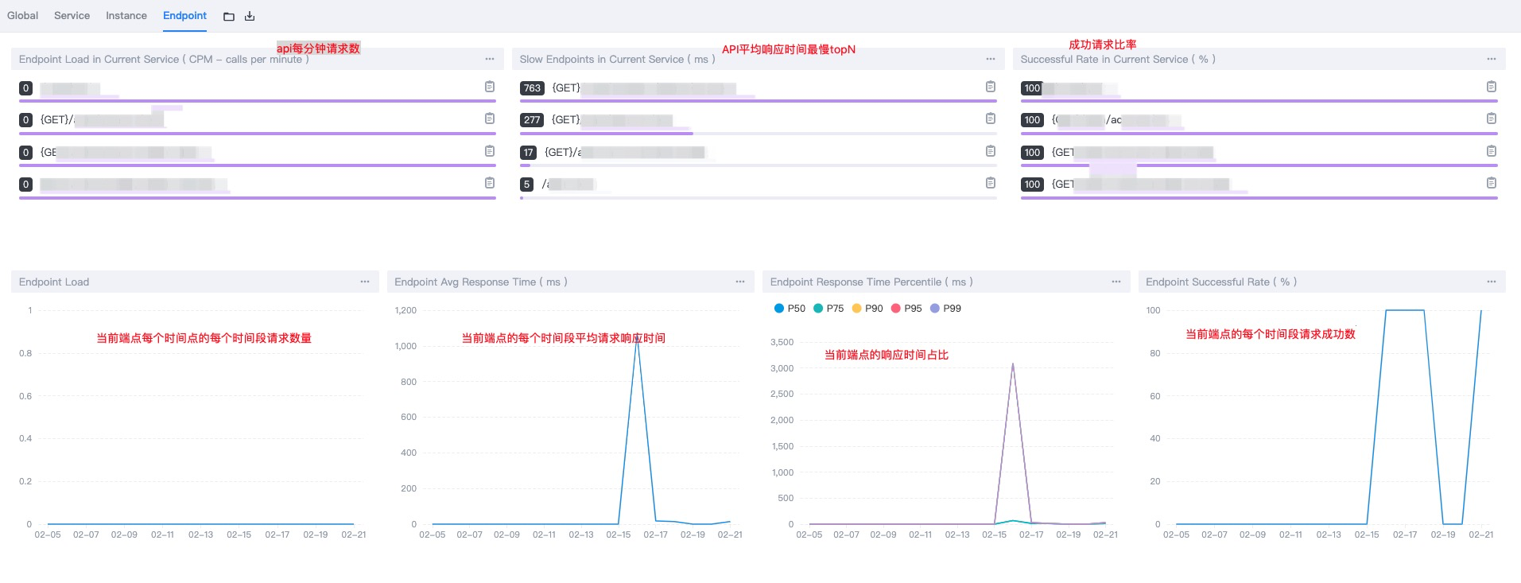
Task: Toggle the P75 legend series
Action: pos(828,309)
